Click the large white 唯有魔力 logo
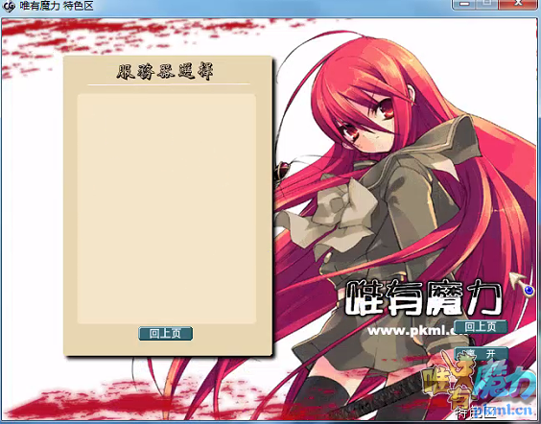The image size is (541, 424). (x=423, y=298)
